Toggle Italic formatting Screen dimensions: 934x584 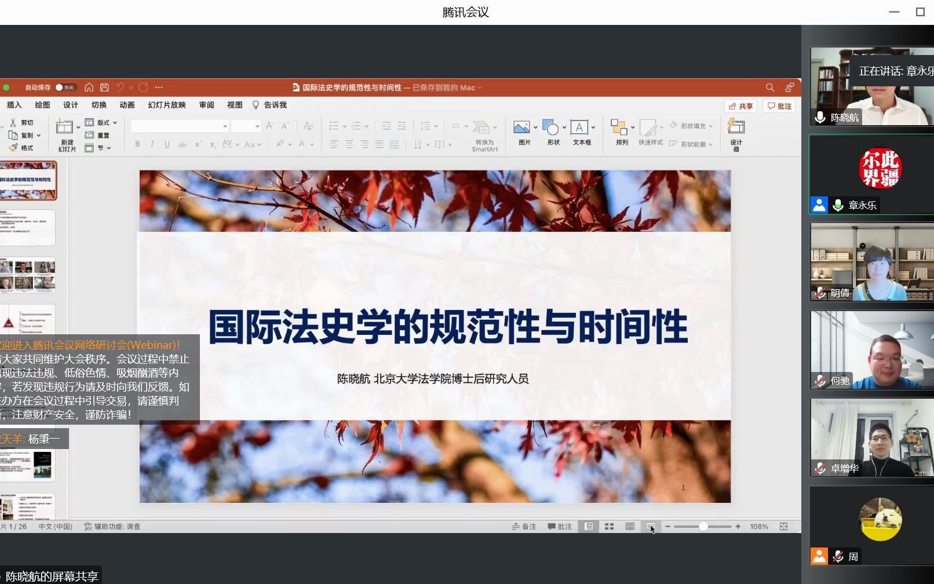tap(152, 144)
